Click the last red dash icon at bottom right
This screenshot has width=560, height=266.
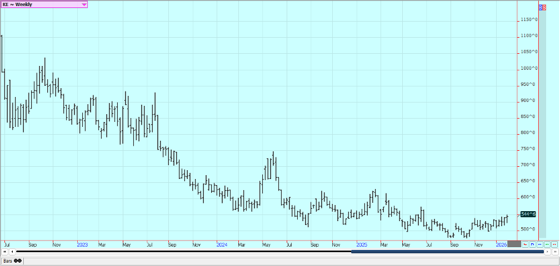[554, 244]
